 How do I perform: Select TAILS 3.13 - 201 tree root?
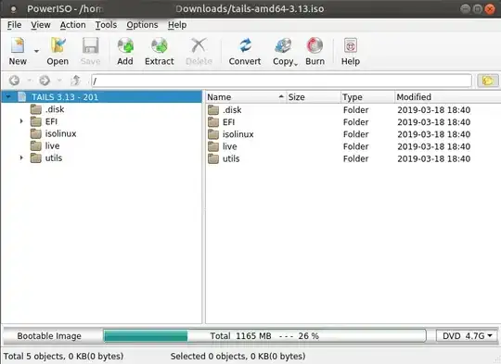click(x=65, y=97)
